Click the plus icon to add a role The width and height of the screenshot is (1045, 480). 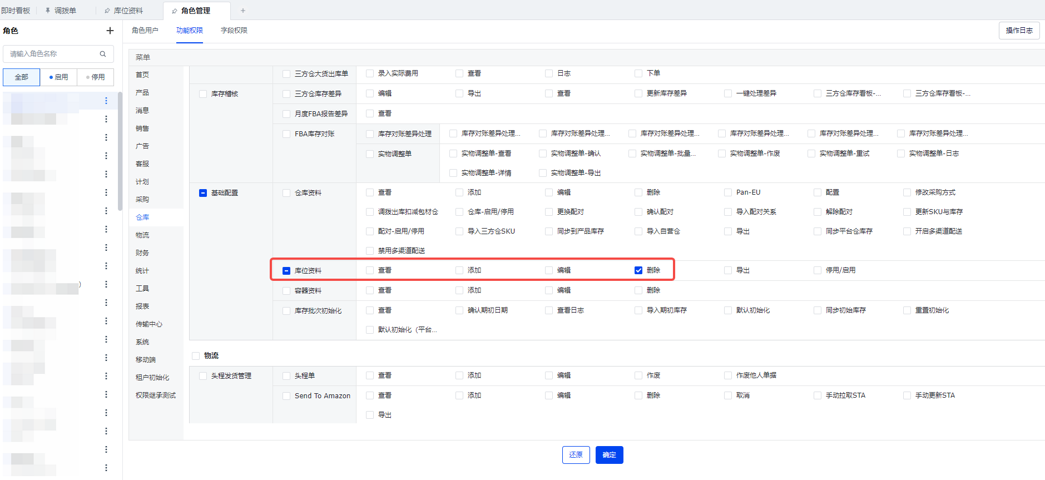pyautogui.click(x=110, y=31)
